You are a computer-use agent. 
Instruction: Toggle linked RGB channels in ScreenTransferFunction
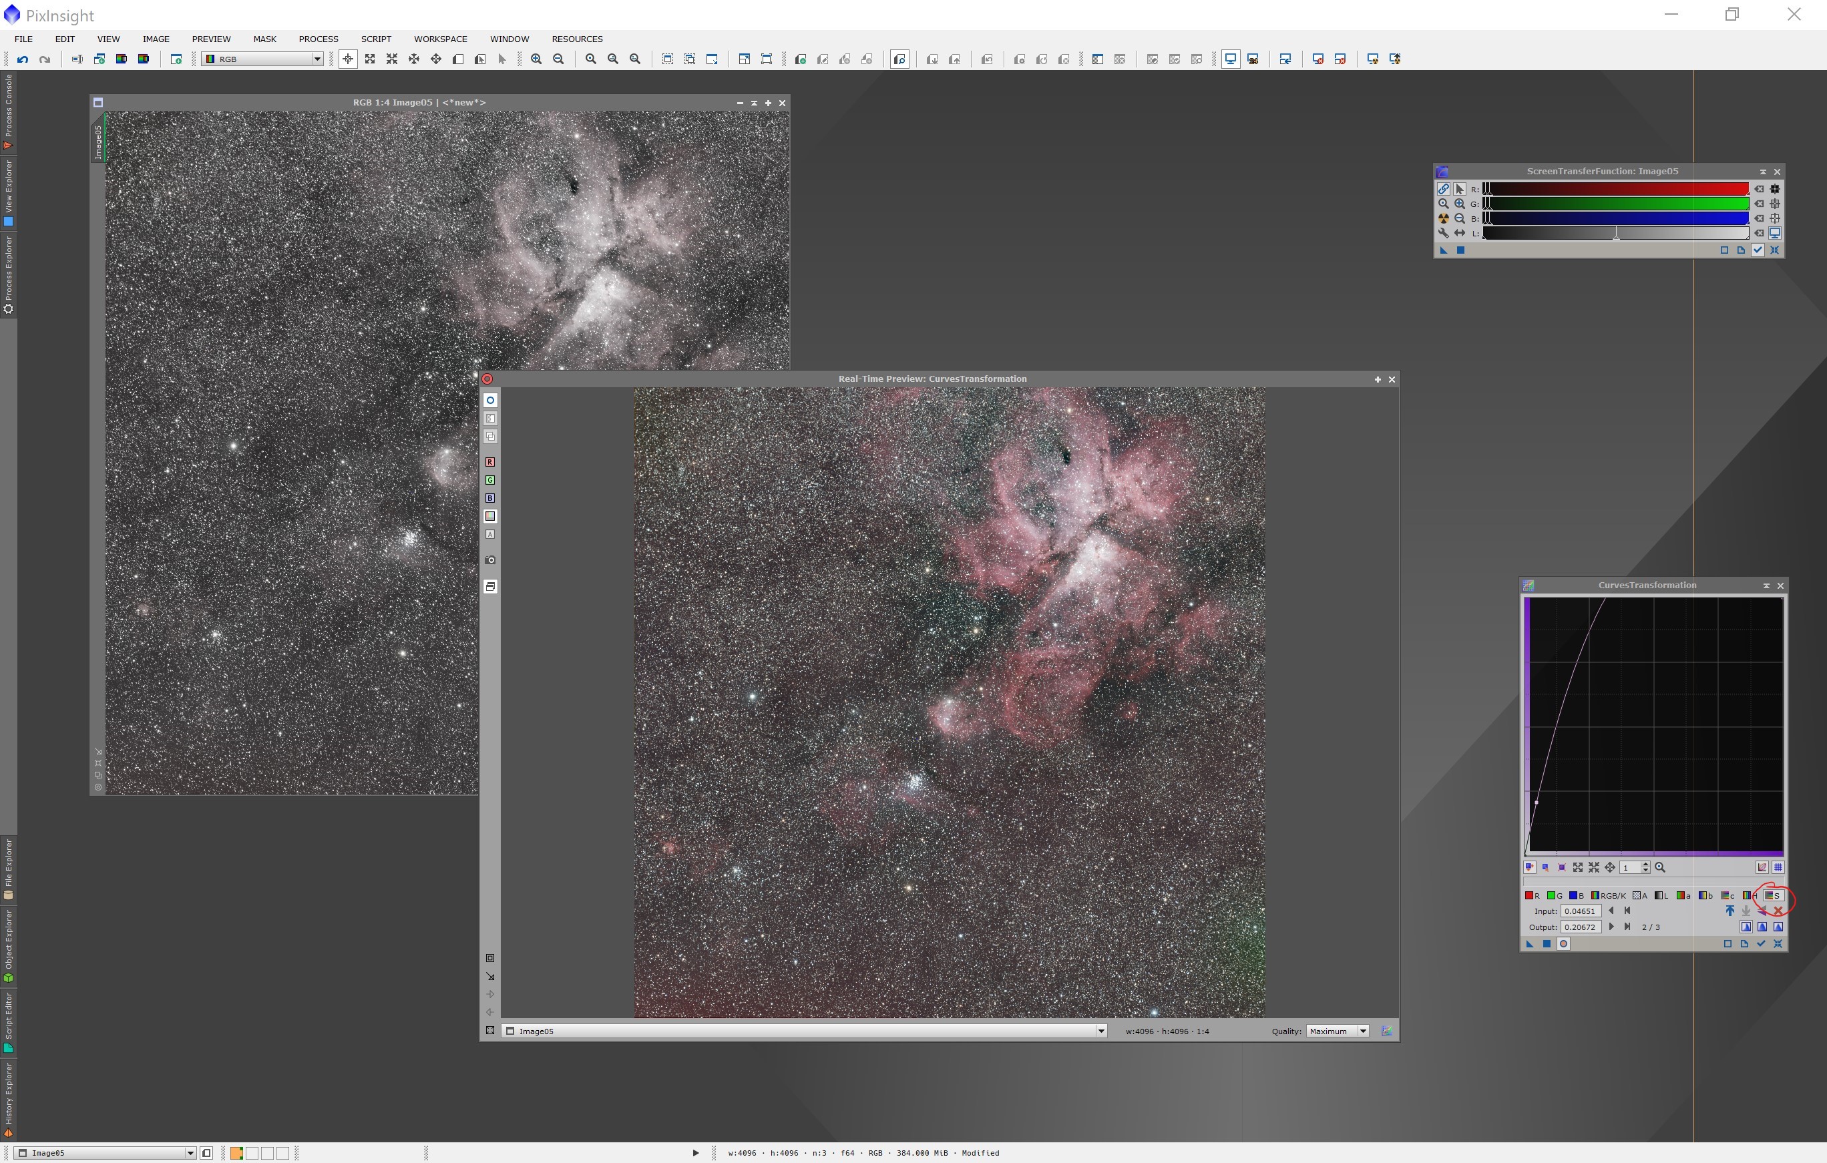1444,190
